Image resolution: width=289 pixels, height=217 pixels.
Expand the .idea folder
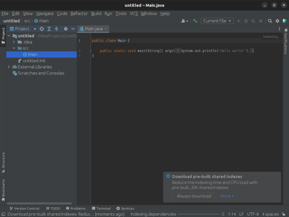click(x=14, y=42)
